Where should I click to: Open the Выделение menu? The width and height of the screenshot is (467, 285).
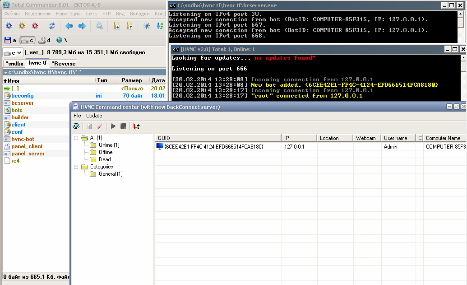(x=38, y=14)
